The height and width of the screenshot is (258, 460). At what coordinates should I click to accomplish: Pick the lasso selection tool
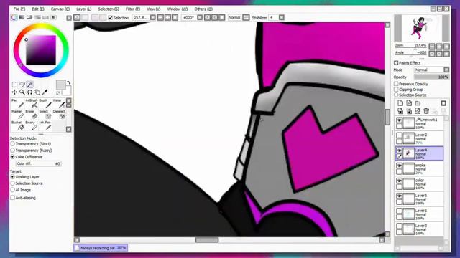click(x=22, y=85)
